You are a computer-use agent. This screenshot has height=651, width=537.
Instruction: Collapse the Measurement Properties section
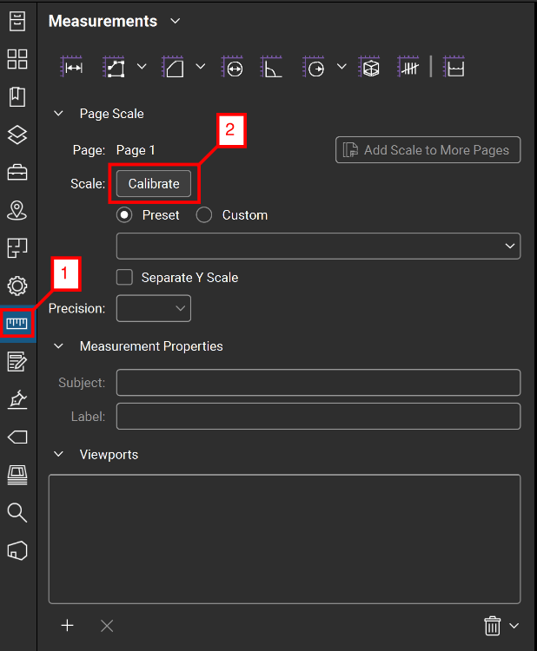(x=58, y=345)
